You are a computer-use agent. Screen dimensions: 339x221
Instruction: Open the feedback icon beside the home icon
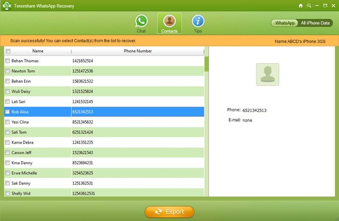pos(309,6)
